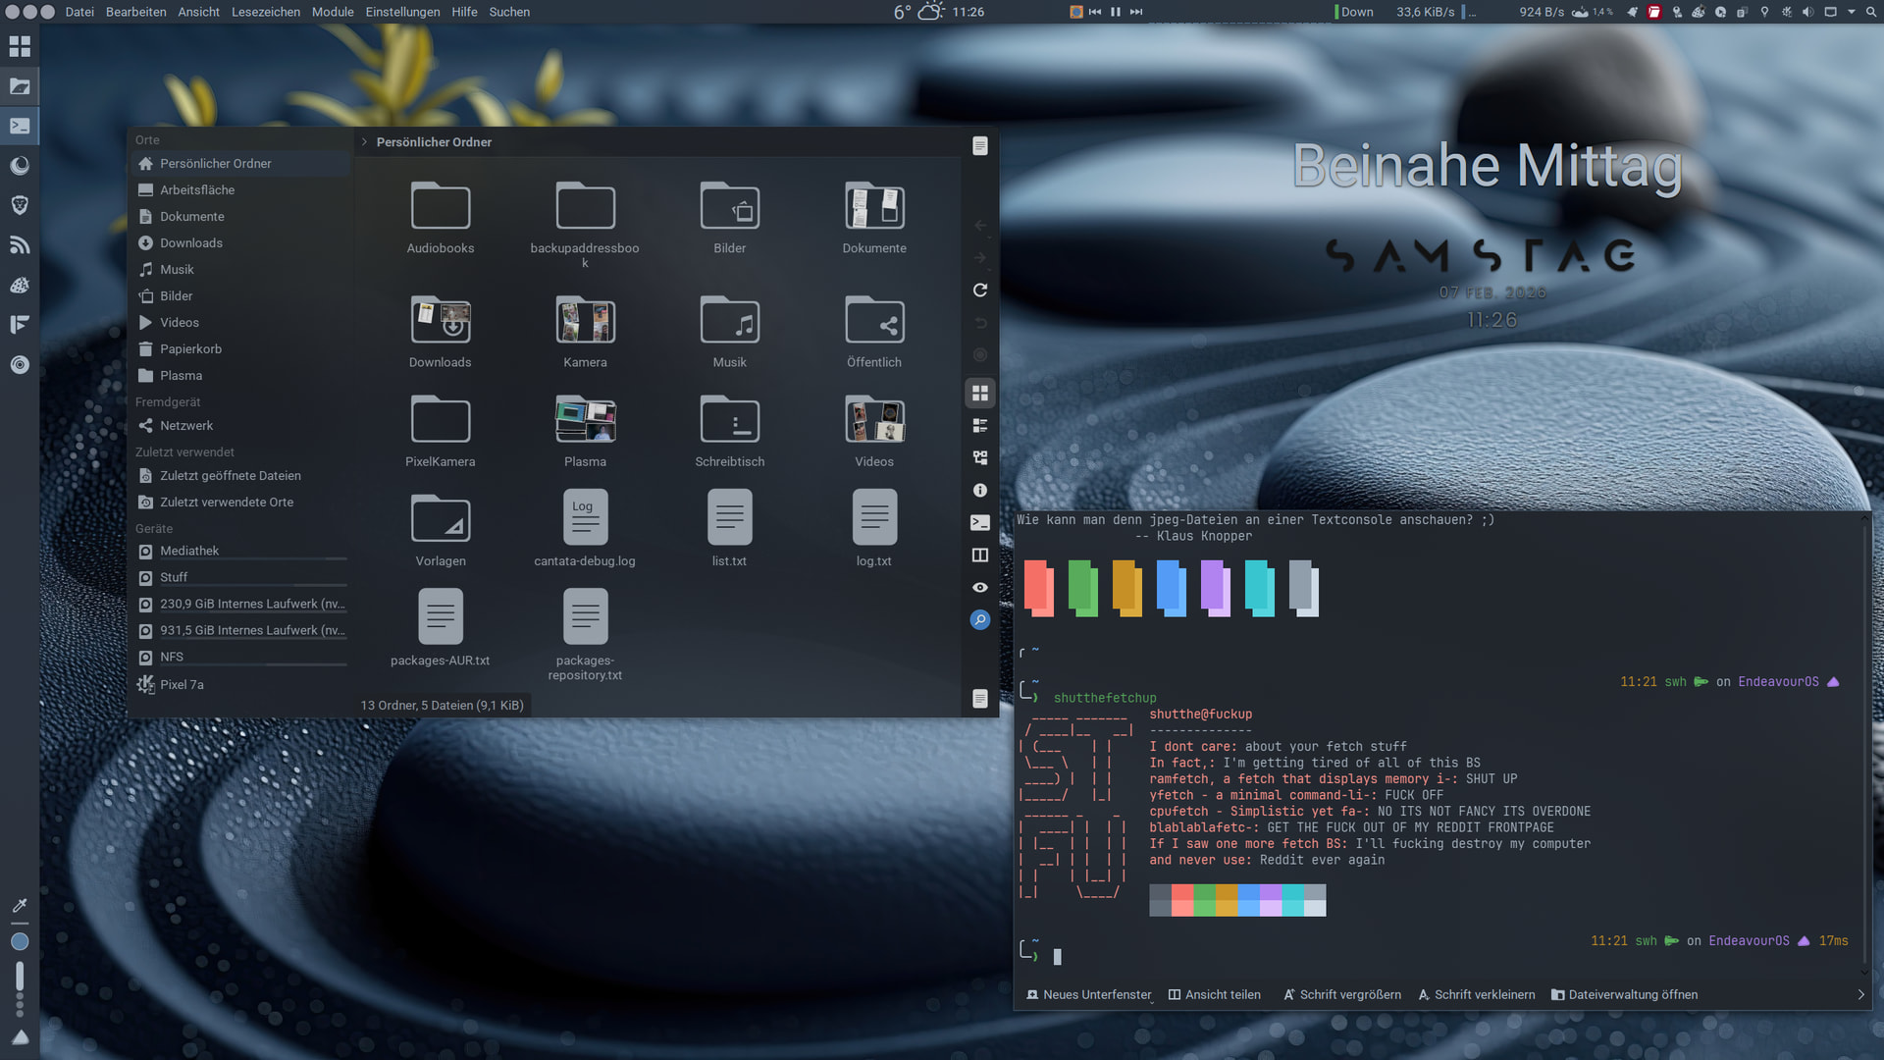Viewport: 1884px width, 1060px height.
Task: Launch the Brave browser from the dock
Action: coord(20,205)
